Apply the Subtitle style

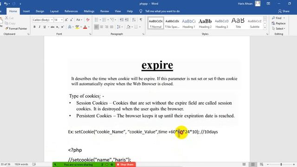point(255,23)
